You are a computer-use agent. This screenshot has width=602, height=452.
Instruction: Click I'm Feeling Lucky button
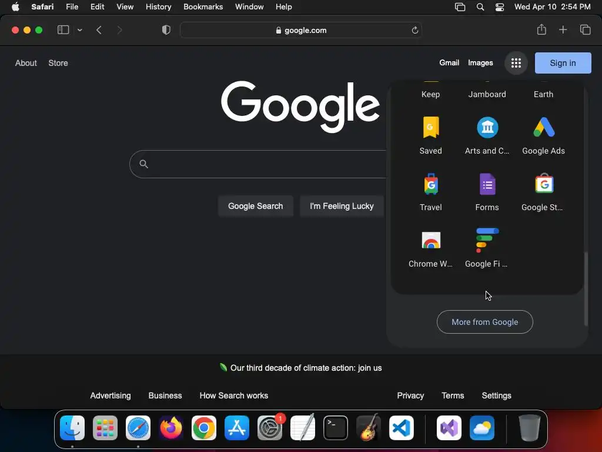pyautogui.click(x=342, y=206)
